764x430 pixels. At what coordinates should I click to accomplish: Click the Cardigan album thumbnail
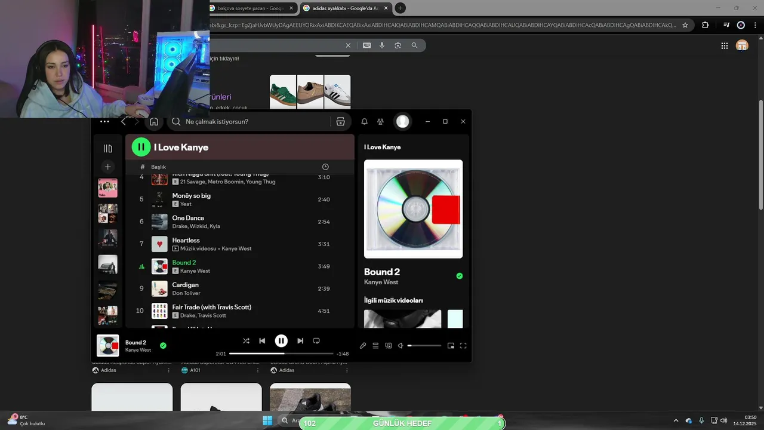point(159,288)
